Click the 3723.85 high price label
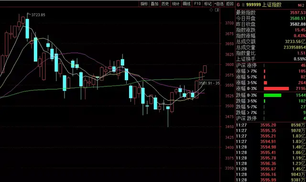Image resolution: width=306 pixels, height=182 pixels. [x=38, y=15]
